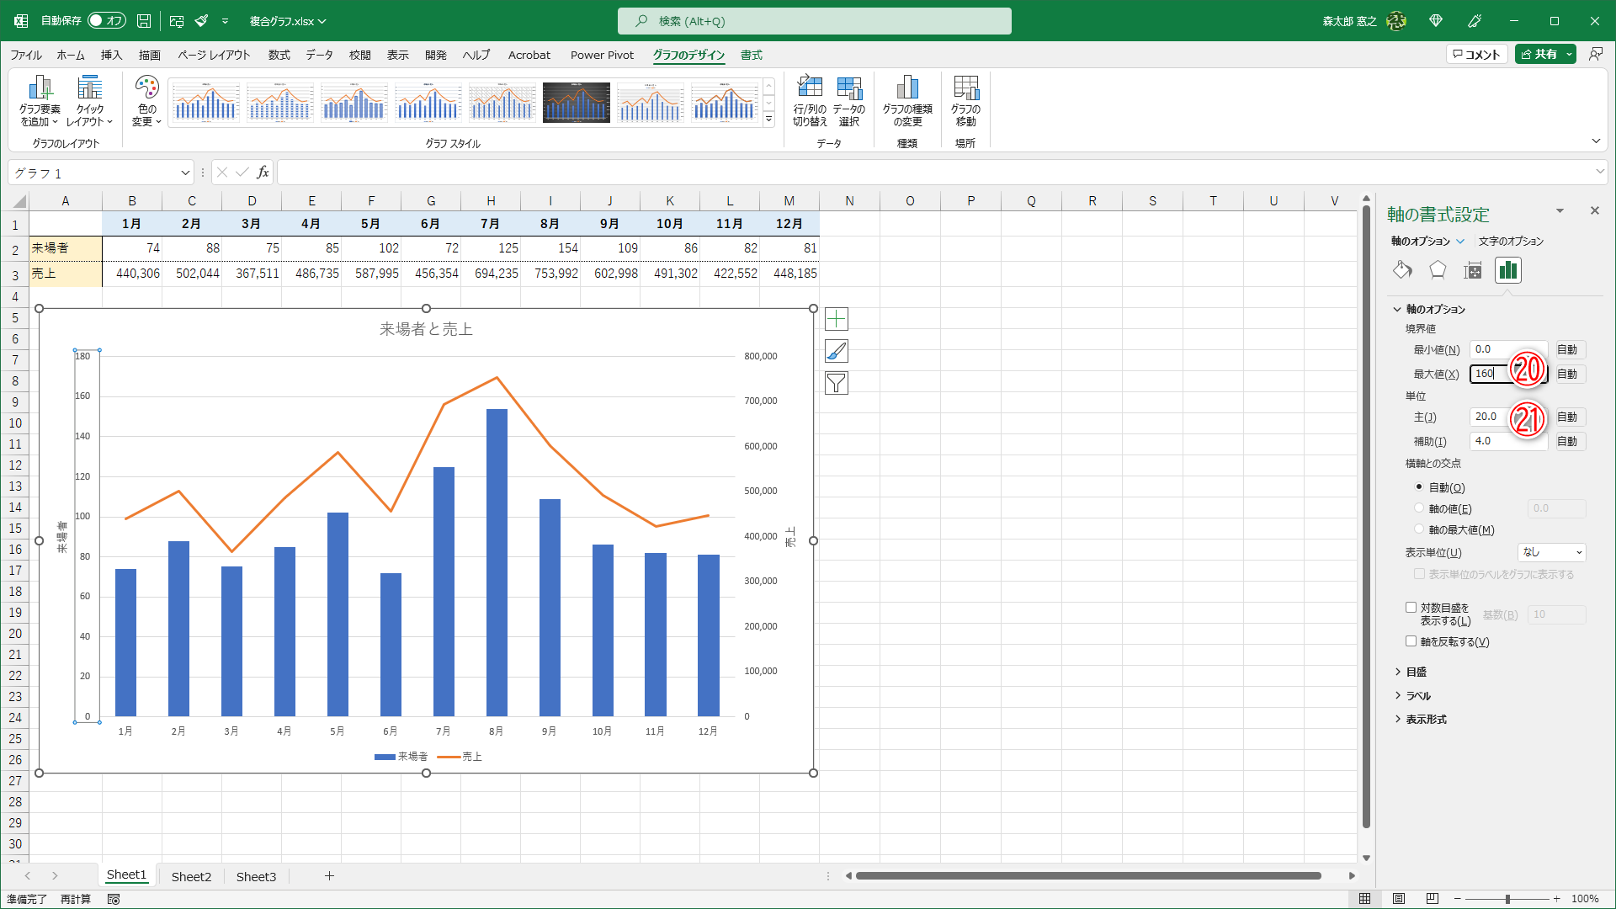Click the Add Chart Element icon
This screenshot has height=909, width=1616.
pos(40,88)
